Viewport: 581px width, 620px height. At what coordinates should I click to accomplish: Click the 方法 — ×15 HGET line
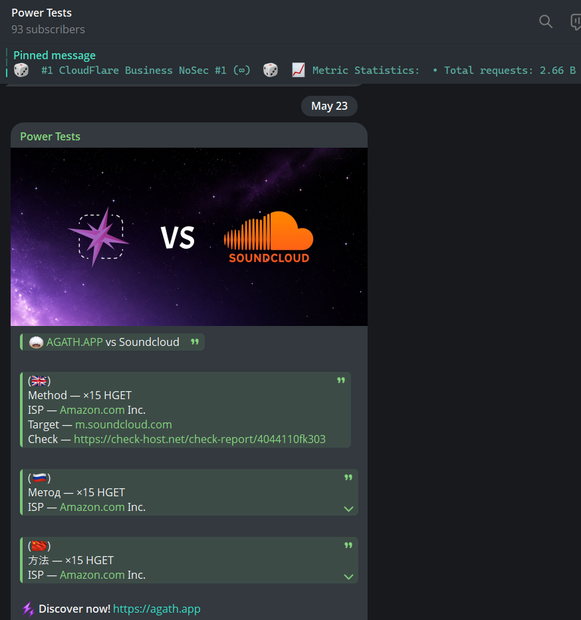pyautogui.click(x=70, y=560)
